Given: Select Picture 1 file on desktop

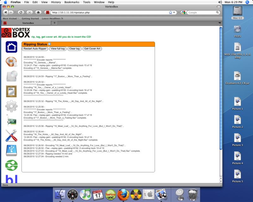Looking at the screenshot, I should [238, 104].
